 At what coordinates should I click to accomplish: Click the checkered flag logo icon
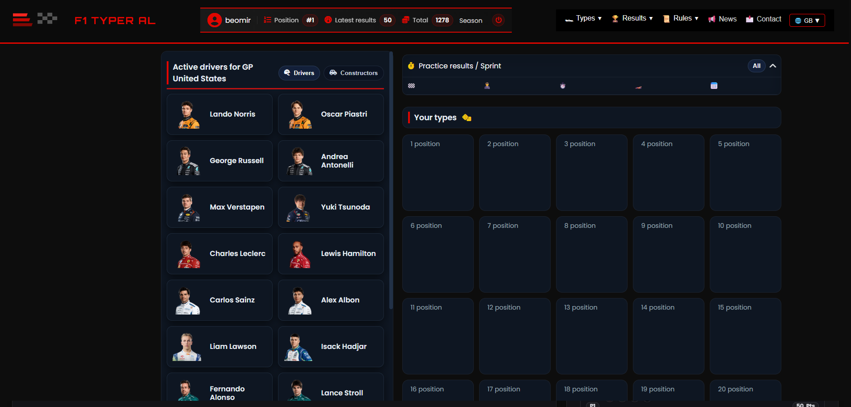click(x=47, y=18)
